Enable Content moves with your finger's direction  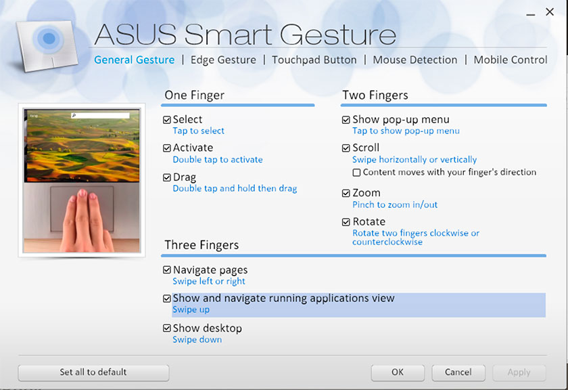(x=356, y=173)
